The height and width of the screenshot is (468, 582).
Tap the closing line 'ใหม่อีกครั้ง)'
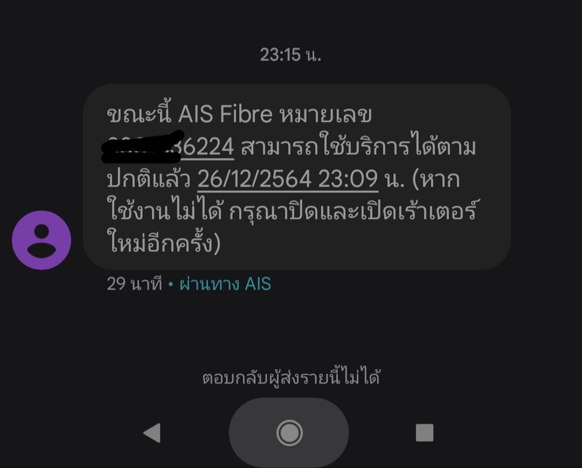[x=164, y=242]
